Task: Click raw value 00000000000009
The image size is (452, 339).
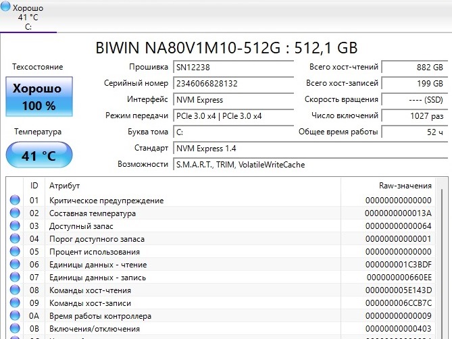Action: tap(399, 315)
